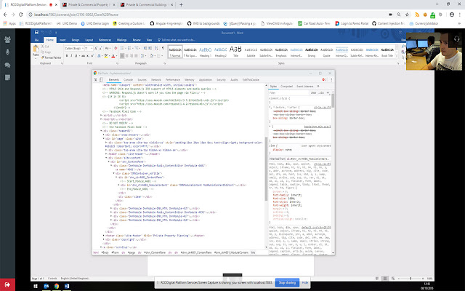Click the new style rule plus icon
The width and height of the screenshot is (465, 291).
click(x=328, y=93)
